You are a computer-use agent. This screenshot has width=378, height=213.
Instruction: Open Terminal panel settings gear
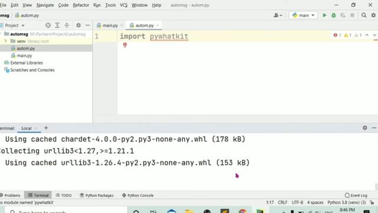(x=365, y=128)
